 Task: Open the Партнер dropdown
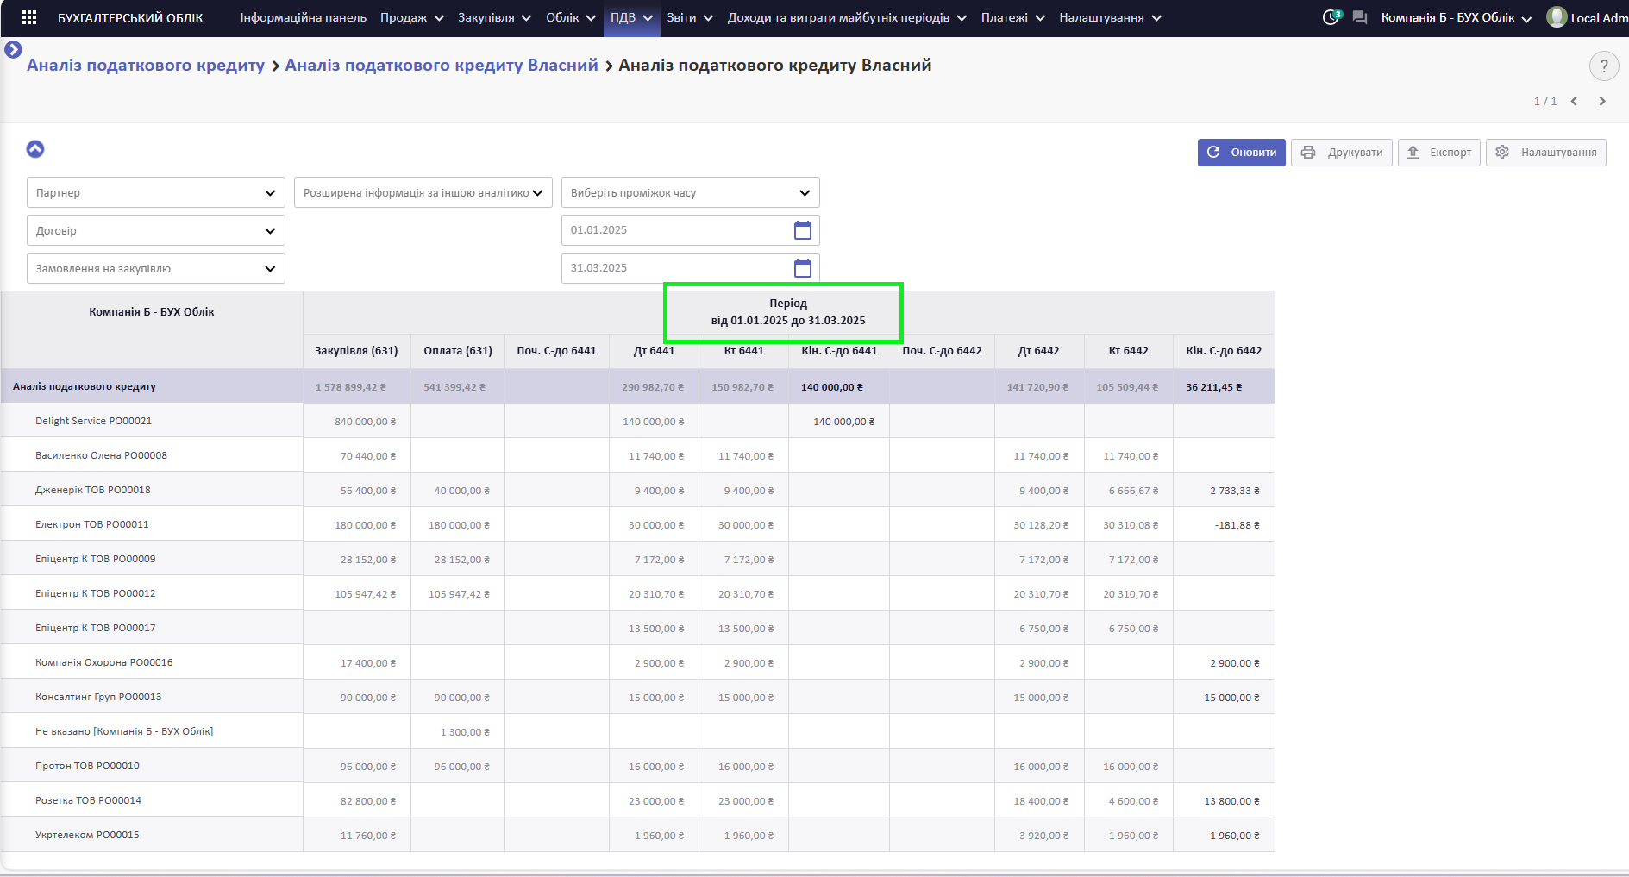(155, 192)
